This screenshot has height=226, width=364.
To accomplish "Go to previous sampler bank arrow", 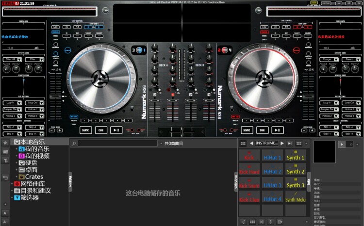I will [x=251, y=144].
